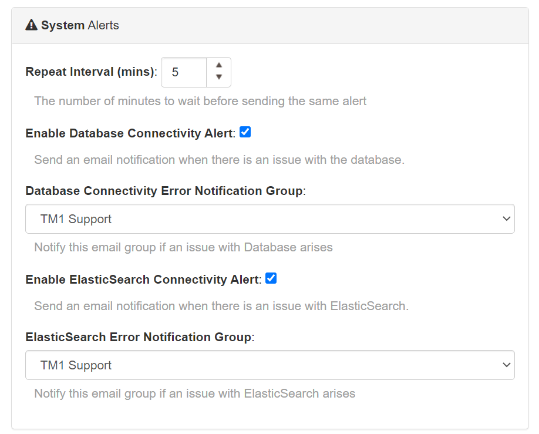The image size is (539, 434).
Task: Click the database email notification help text
Action: 219,160
